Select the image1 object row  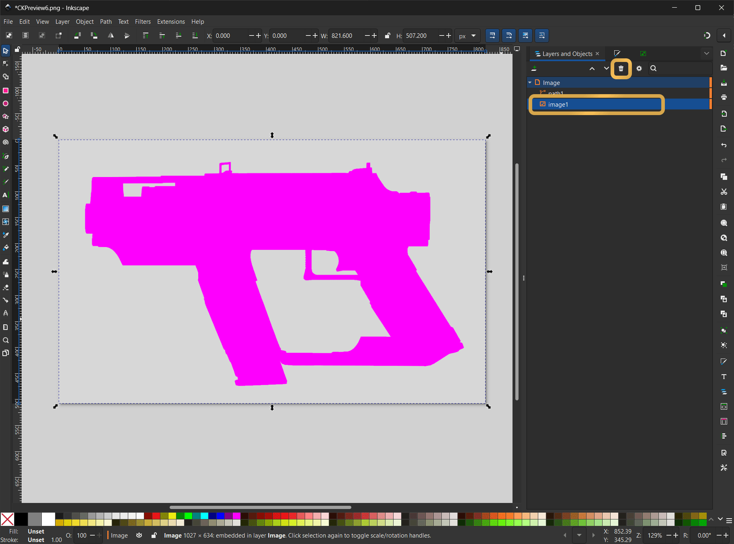619,104
